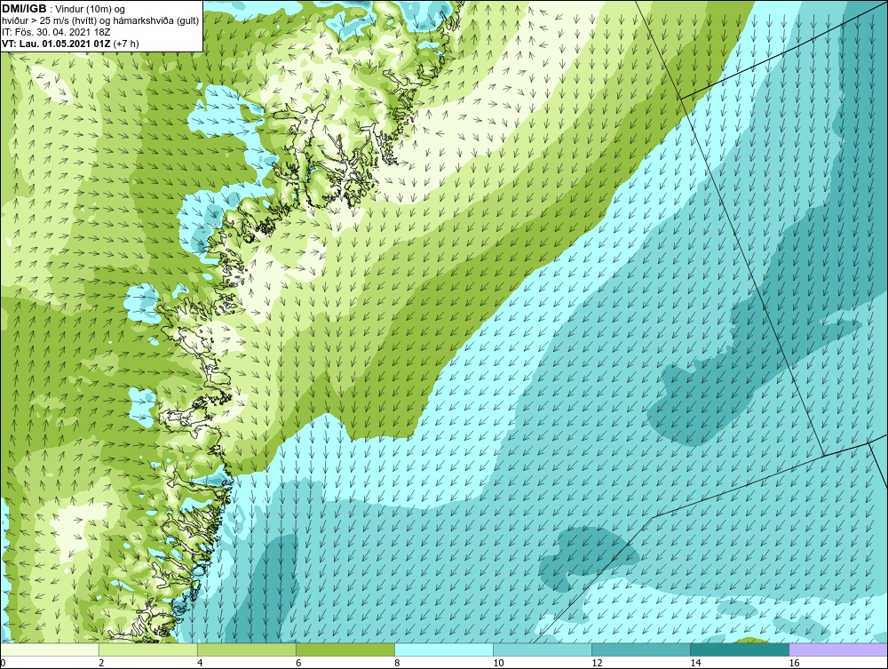888x669 pixels.
Task: Click the scale label '14'
Action: pyautogui.click(x=695, y=663)
